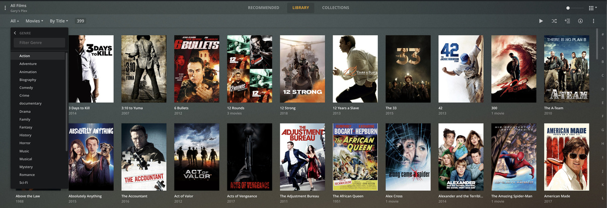Jump to letter A in alphabet index
Screen dimensions: 607x208
(602, 48)
